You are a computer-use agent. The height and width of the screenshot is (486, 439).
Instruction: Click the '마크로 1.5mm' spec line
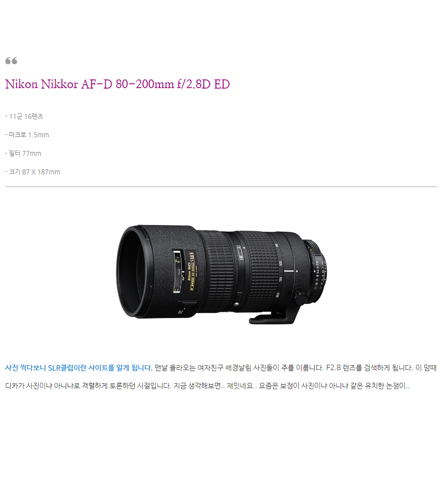[x=27, y=135]
